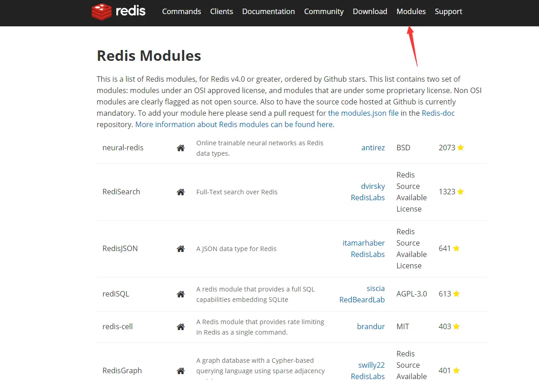The height and width of the screenshot is (380, 539).
Task: Click the 403 star count
Action: [x=444, y=326]
